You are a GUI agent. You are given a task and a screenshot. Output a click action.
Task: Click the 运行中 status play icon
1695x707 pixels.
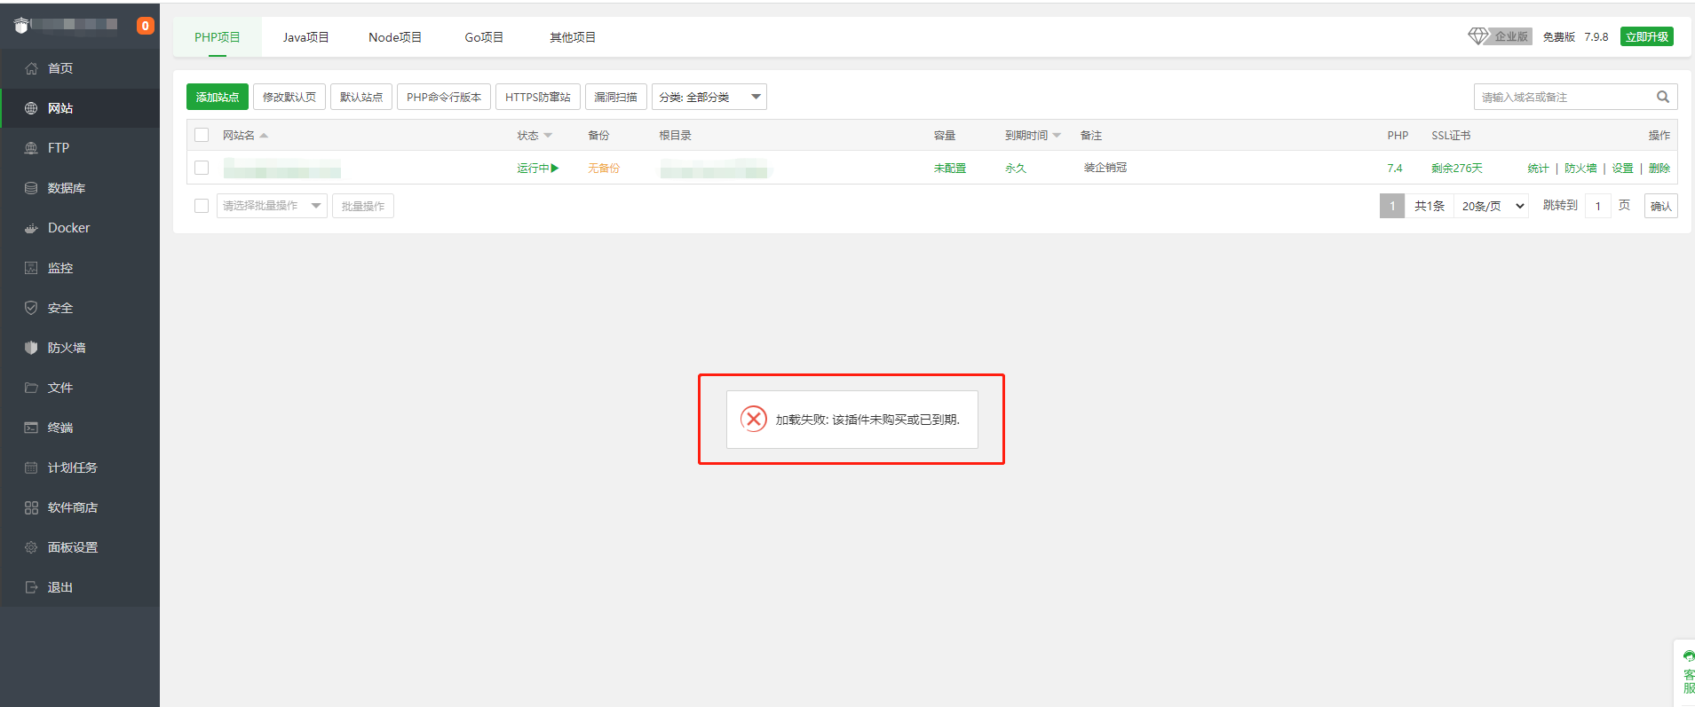tap(555, 168)
